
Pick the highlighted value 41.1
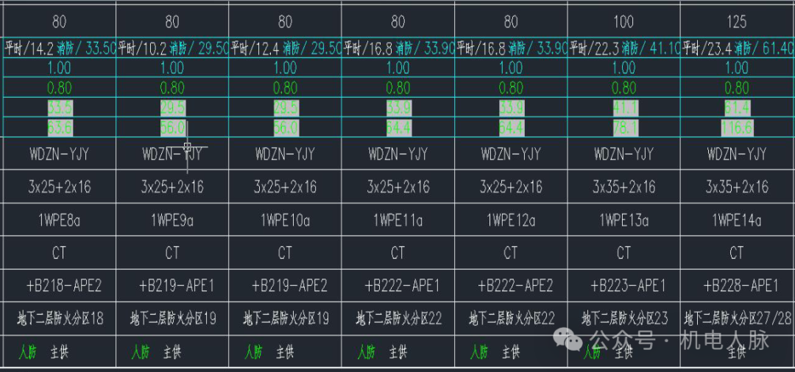[623, 108]
